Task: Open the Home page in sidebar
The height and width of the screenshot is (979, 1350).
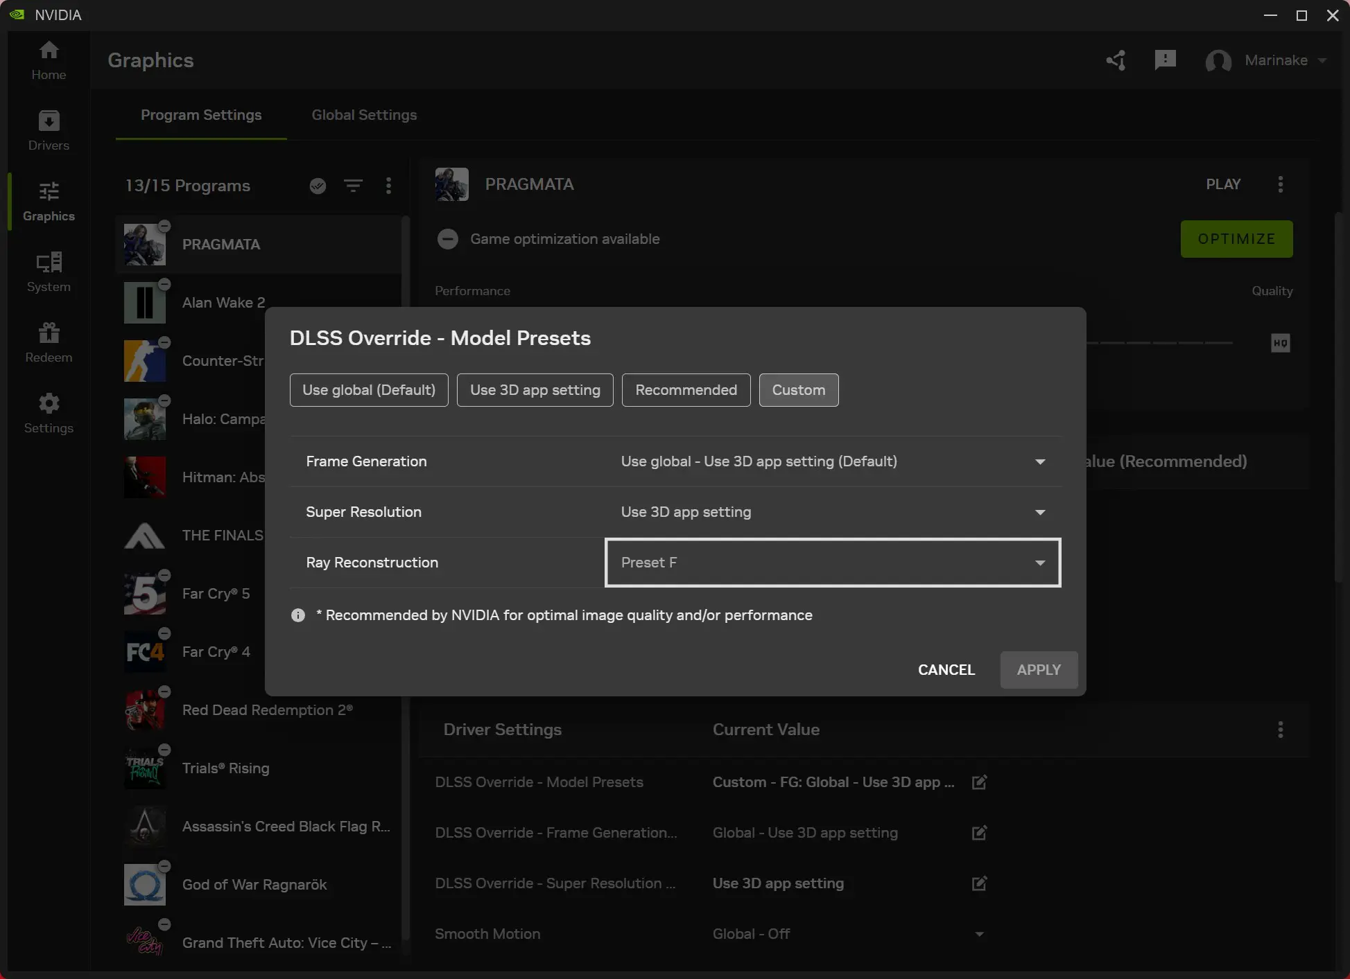Action: [x=49, y=60]
